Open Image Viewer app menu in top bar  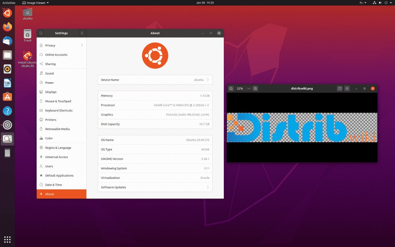pyautogui.click(x=36, y=3)
